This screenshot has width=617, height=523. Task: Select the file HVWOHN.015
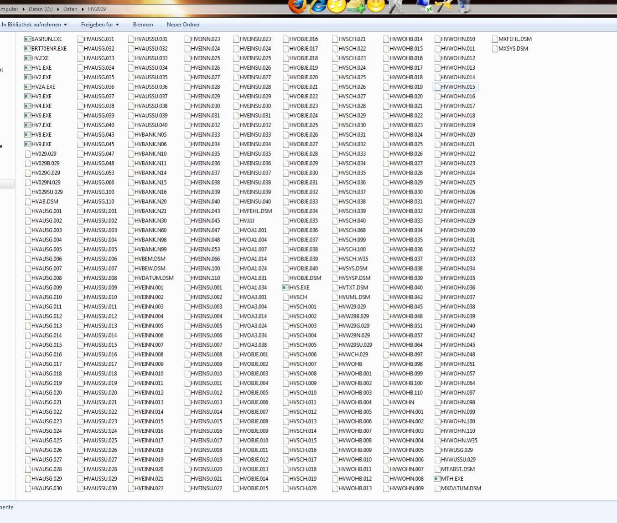tap(455, 87)
